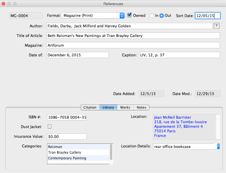Edit the Title of Article field

coord(133,36)
